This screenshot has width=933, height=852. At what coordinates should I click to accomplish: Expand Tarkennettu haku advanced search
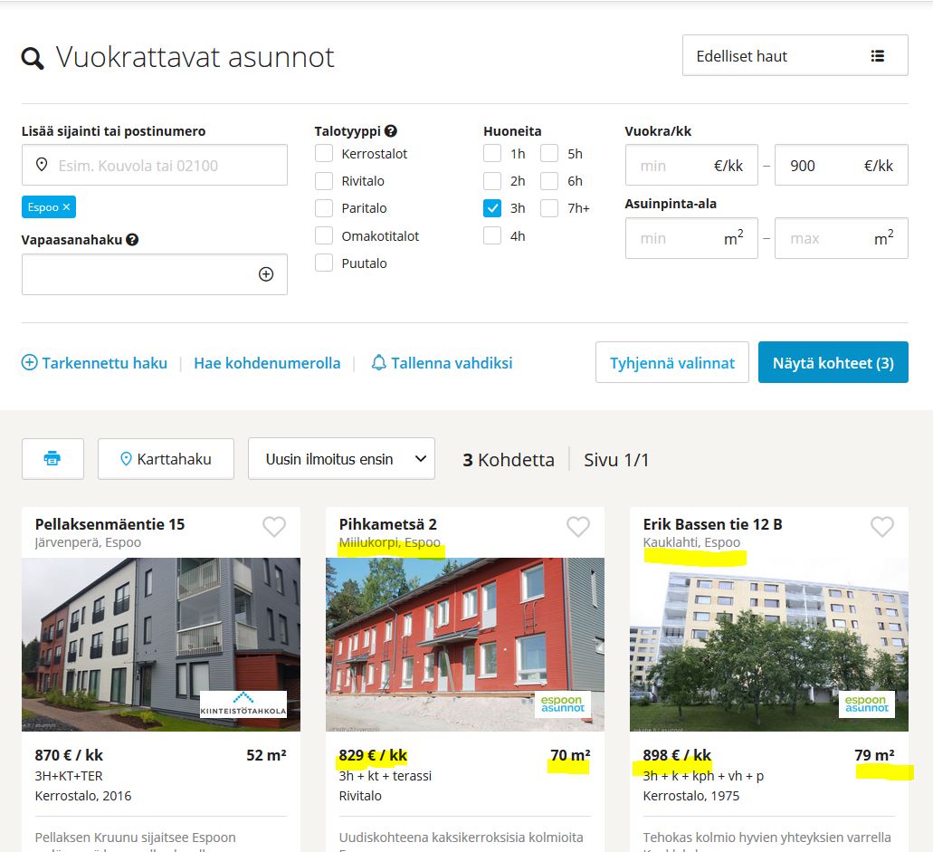coord(94,363)
